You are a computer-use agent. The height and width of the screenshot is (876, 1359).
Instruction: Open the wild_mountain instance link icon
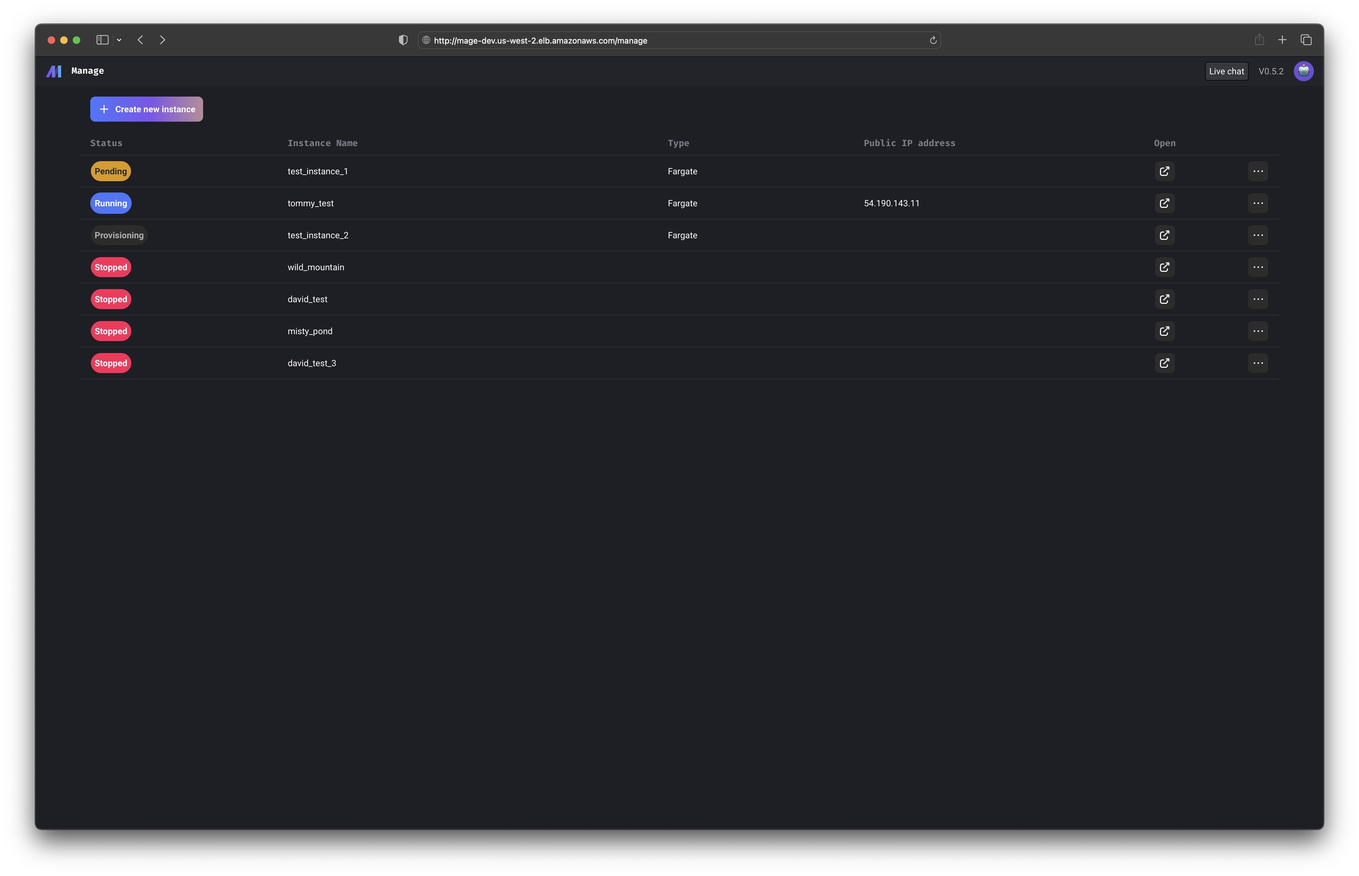click(1164, 267)
